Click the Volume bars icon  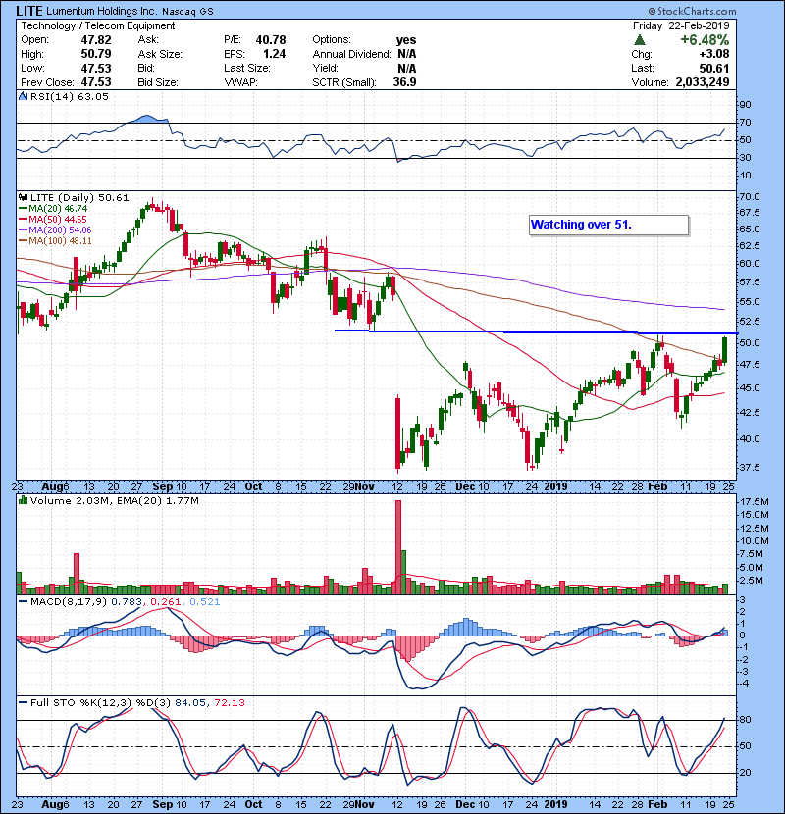tap(23, 500)
